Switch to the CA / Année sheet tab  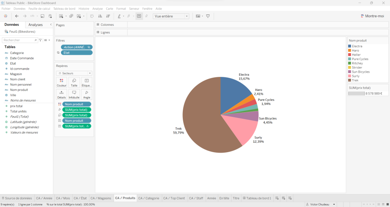[x=44, y=198]
